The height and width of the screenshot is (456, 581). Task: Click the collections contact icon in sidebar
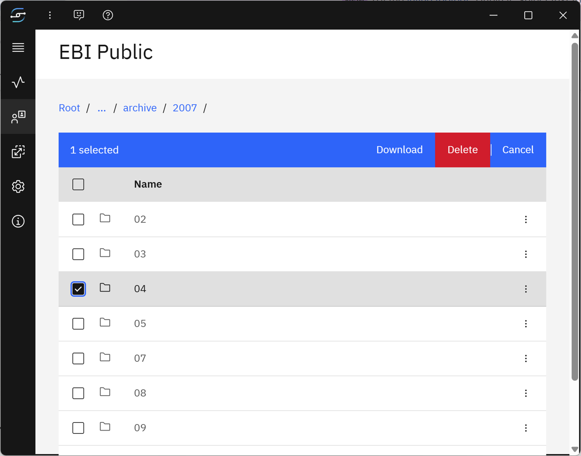[x=18, y=117]
